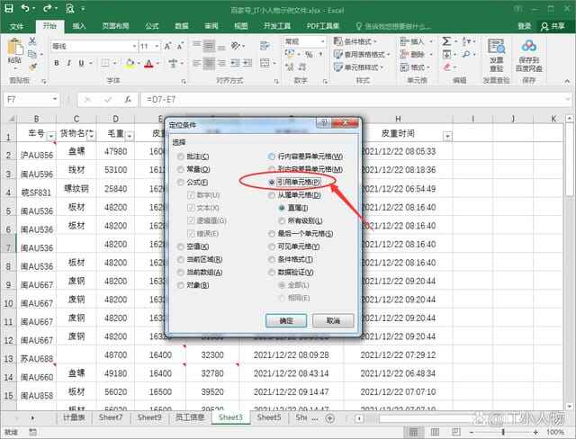Click 保存到百度网盘 cloud save icon
Screen dimensions: 576x439
[529, 54]
